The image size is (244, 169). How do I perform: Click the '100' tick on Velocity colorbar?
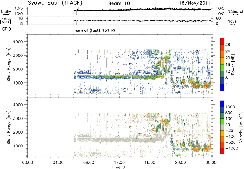[x=229, y=119]
